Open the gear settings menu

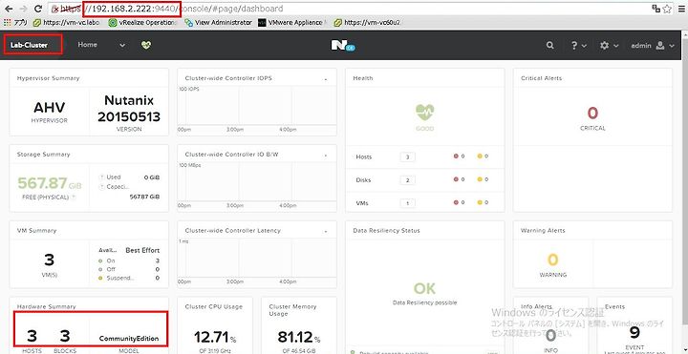pos(609,45)
